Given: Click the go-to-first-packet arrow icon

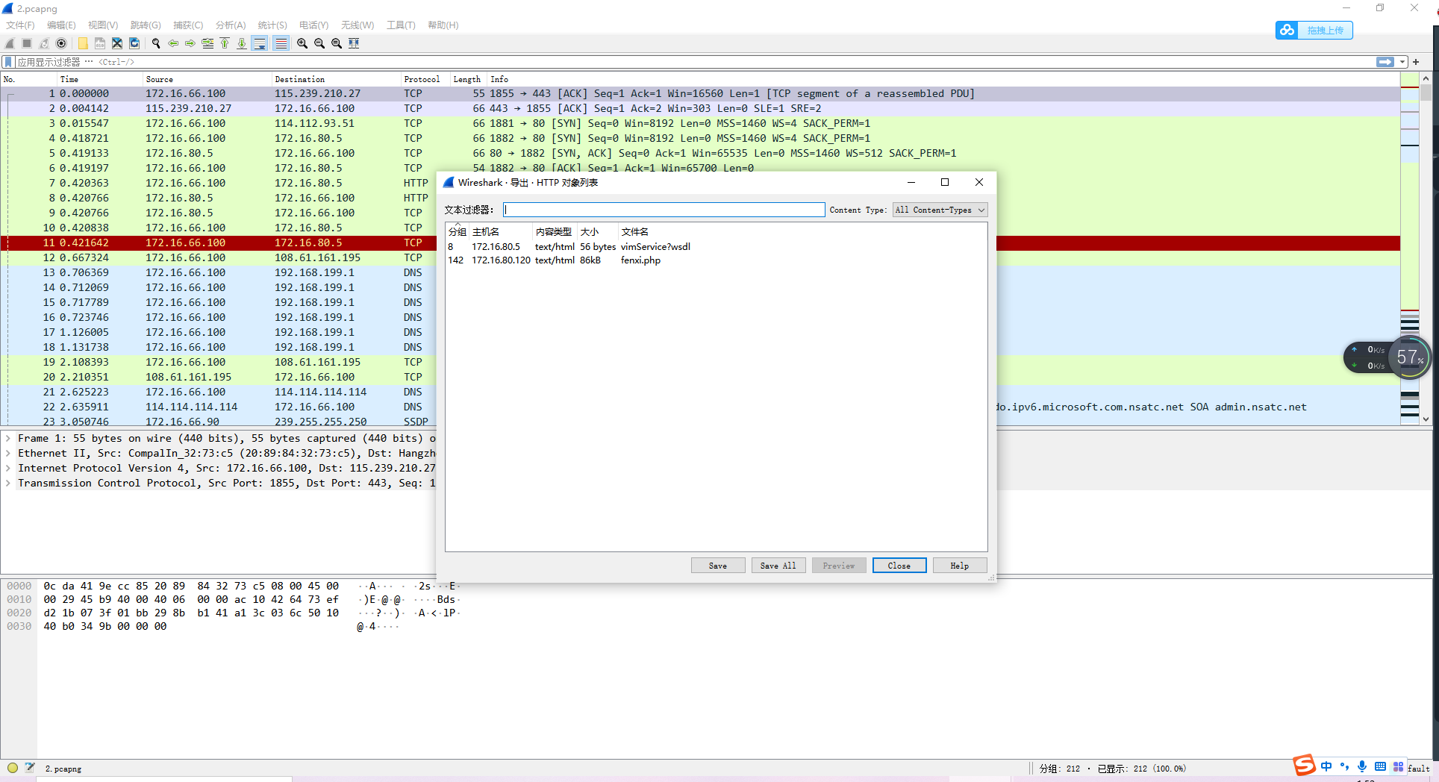Looking at the screenshot, I should pyautogui.click(x=225, y=43).
